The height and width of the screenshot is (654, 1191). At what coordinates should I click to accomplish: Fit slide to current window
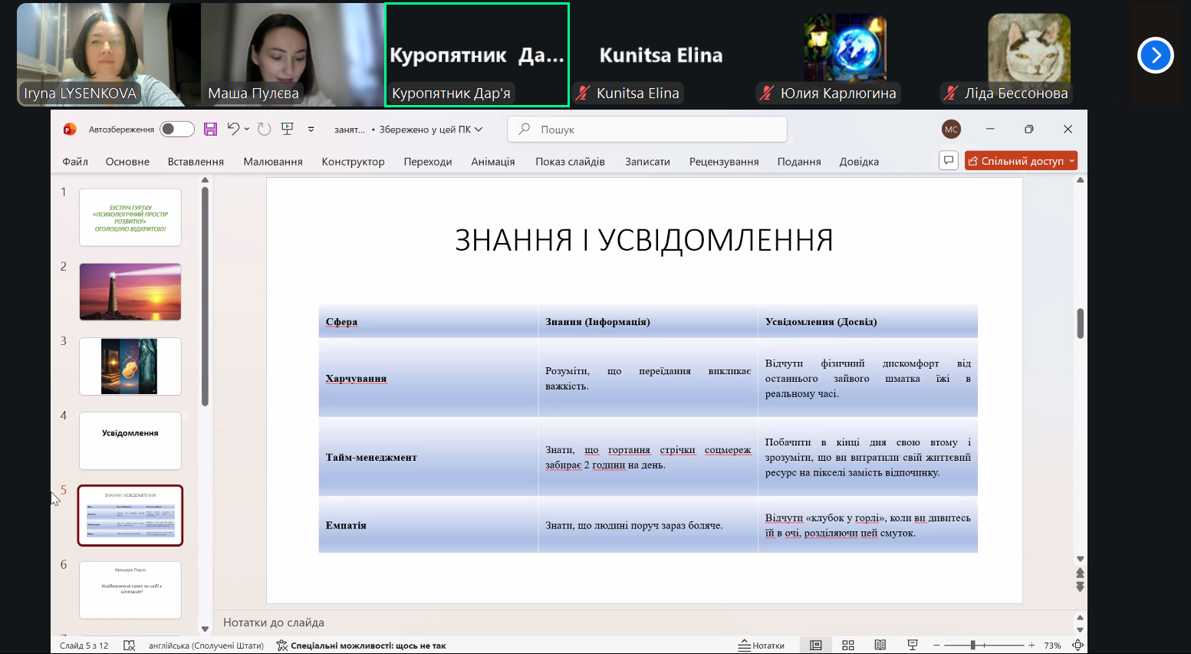click(x=1077, y=646)
